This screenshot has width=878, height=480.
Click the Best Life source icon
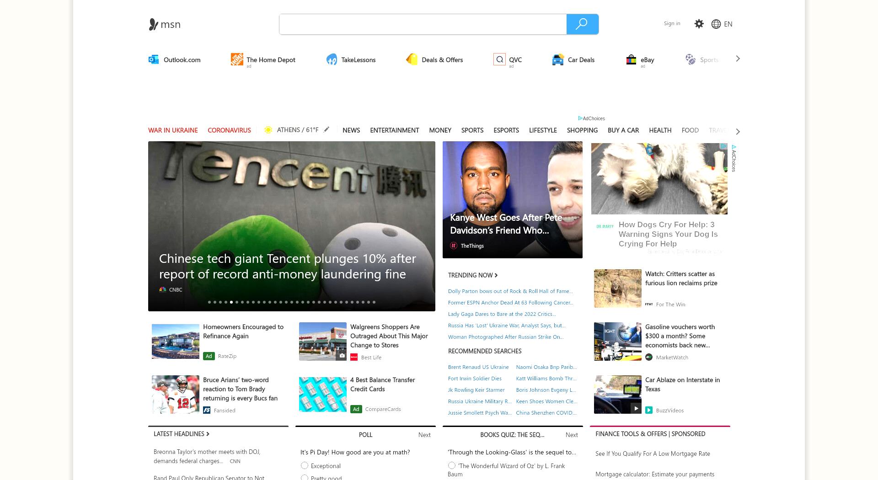point(354,357)
